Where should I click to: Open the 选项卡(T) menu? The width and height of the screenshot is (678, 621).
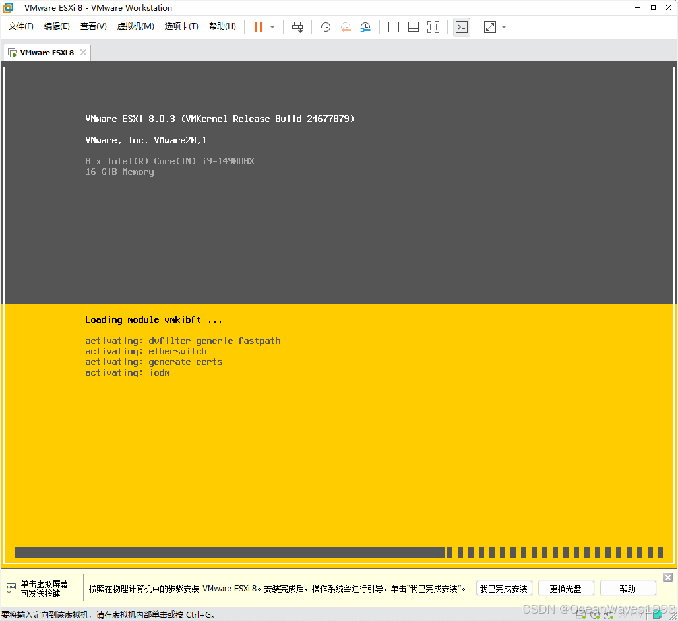181,26
